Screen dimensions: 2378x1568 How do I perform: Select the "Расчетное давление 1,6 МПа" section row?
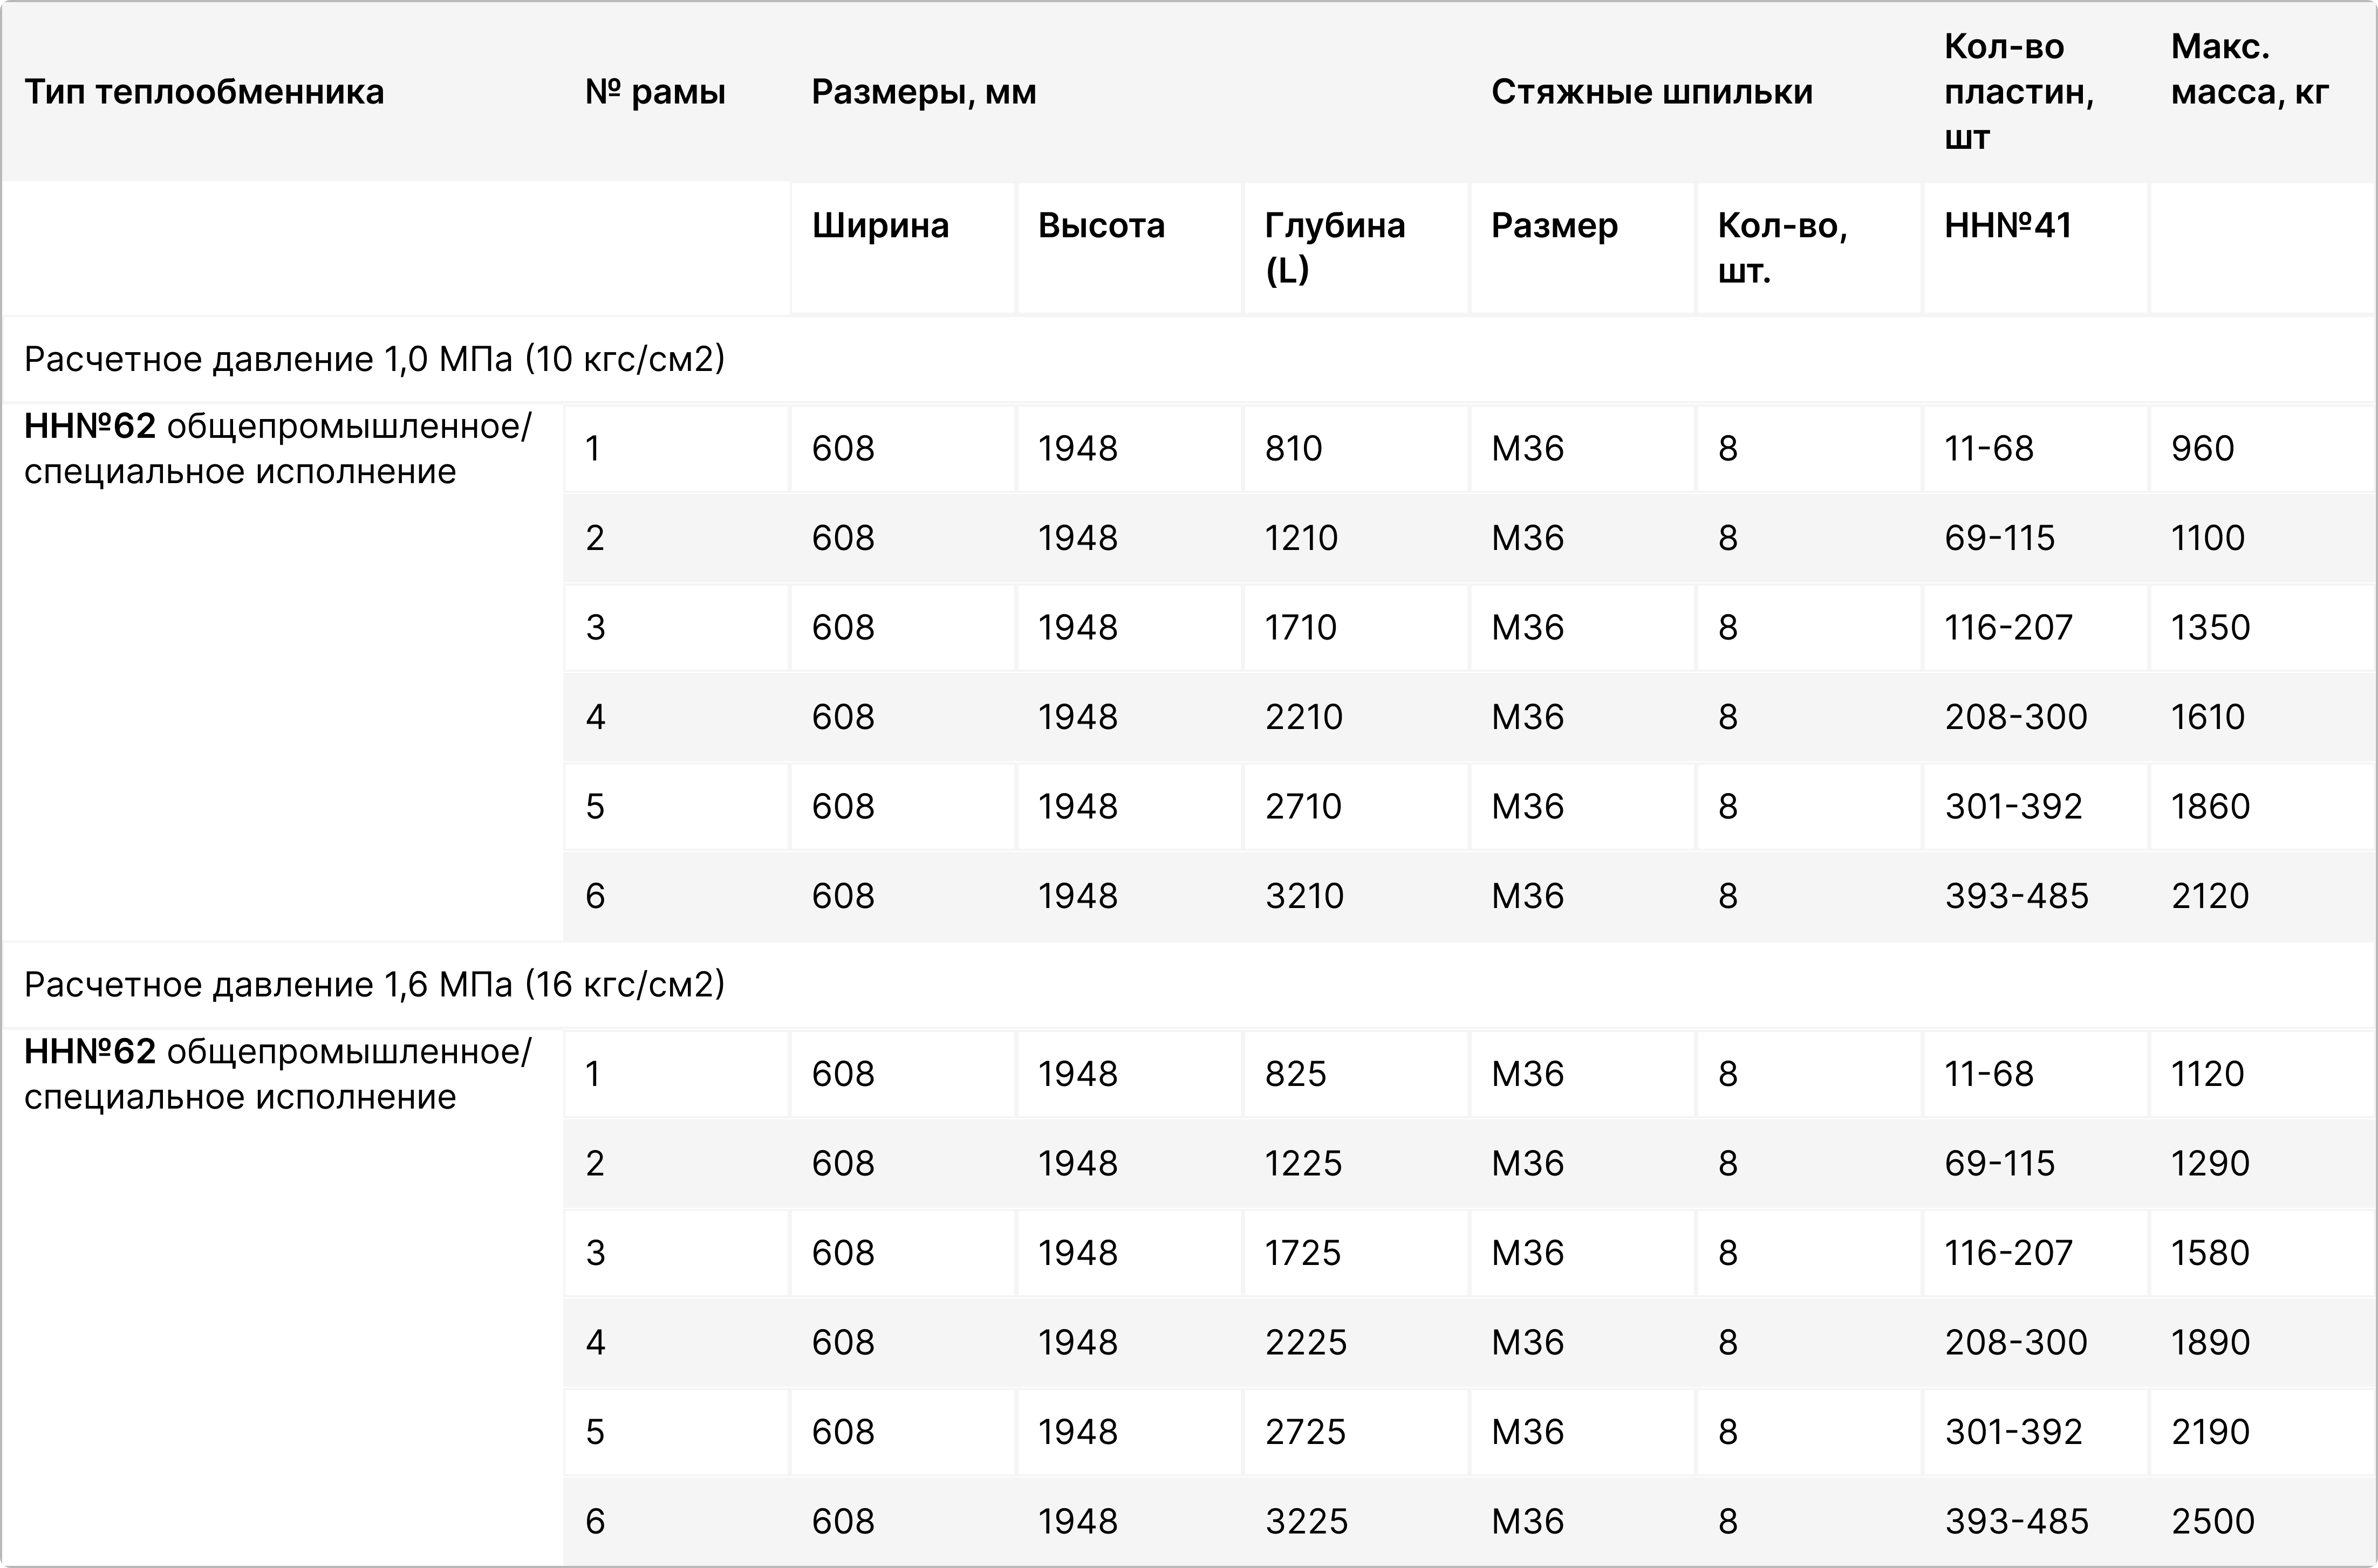click(x=374, y=985)
